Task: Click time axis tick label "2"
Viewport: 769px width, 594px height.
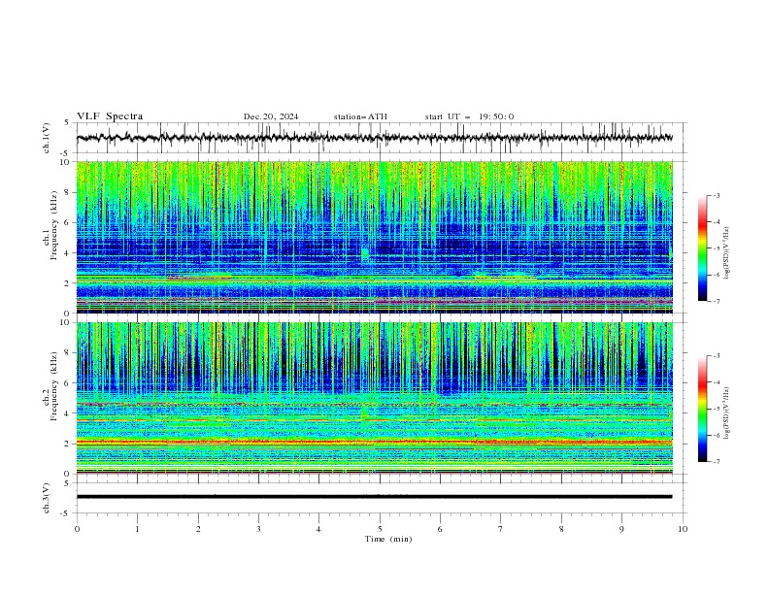Action: pyautogui.click(x=198, y=529)
